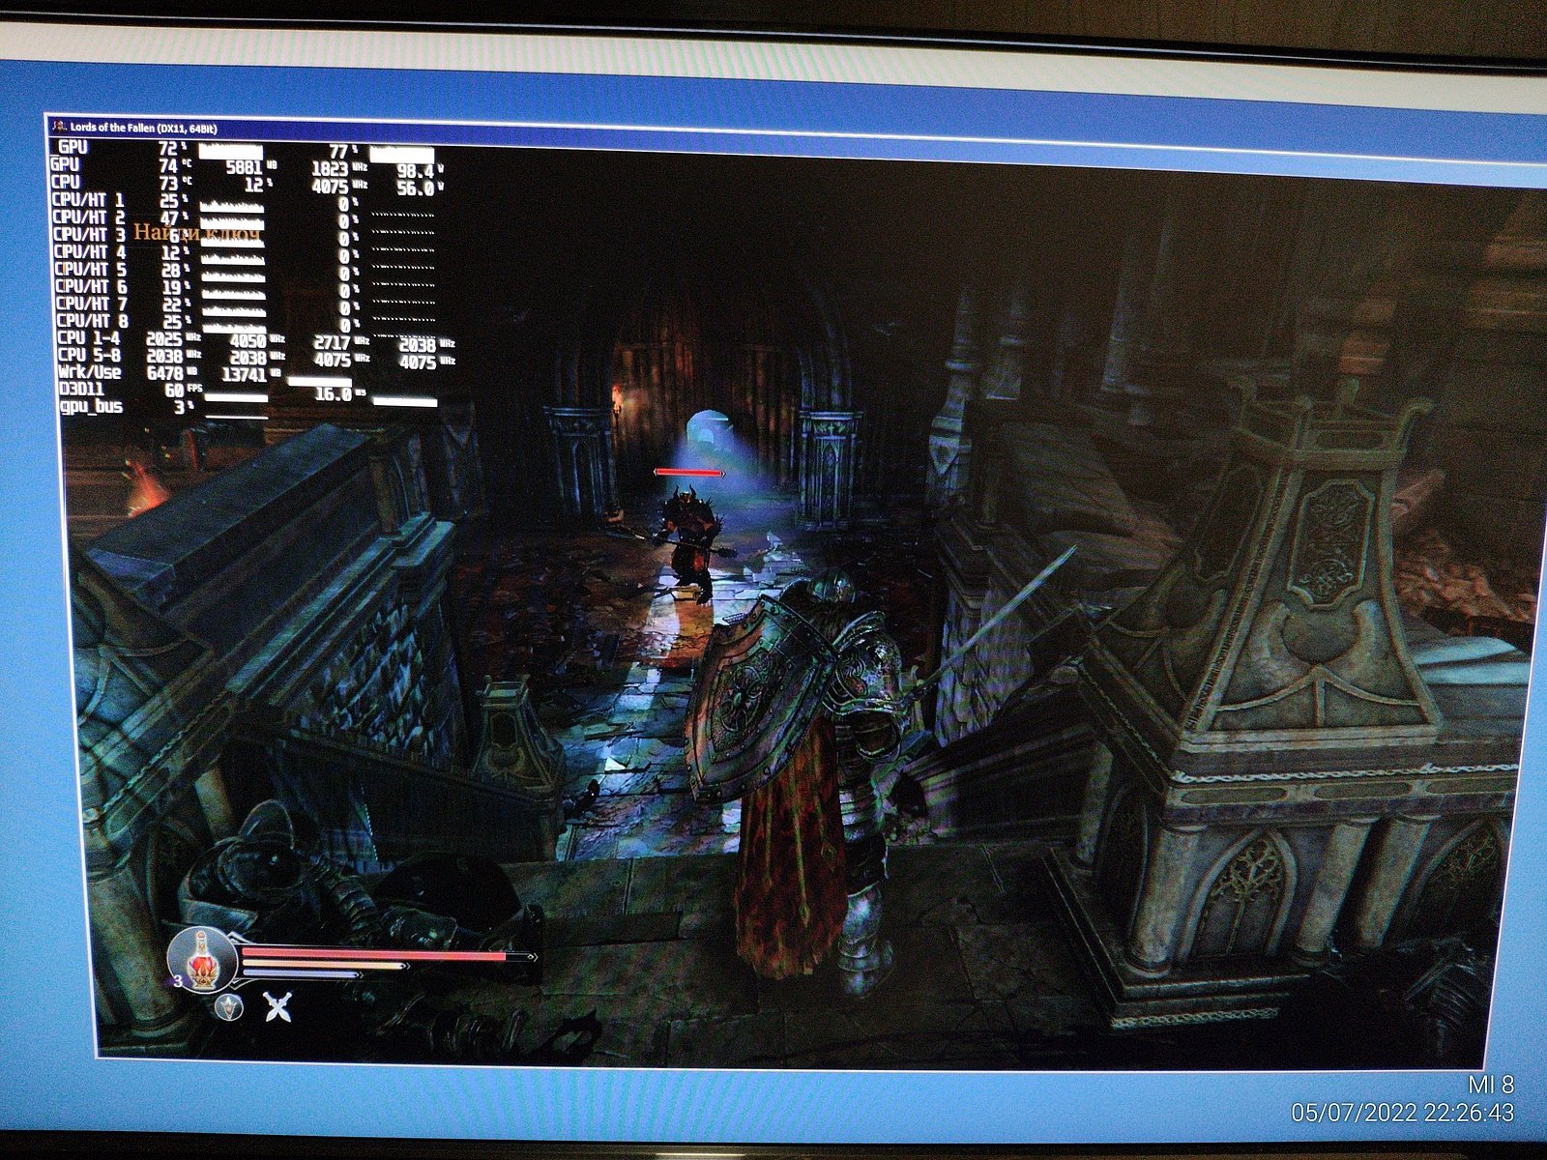Screen dimensions: 1547x1160
Task: Click the CPU temperature value '73'
Action: coord(167,183)
